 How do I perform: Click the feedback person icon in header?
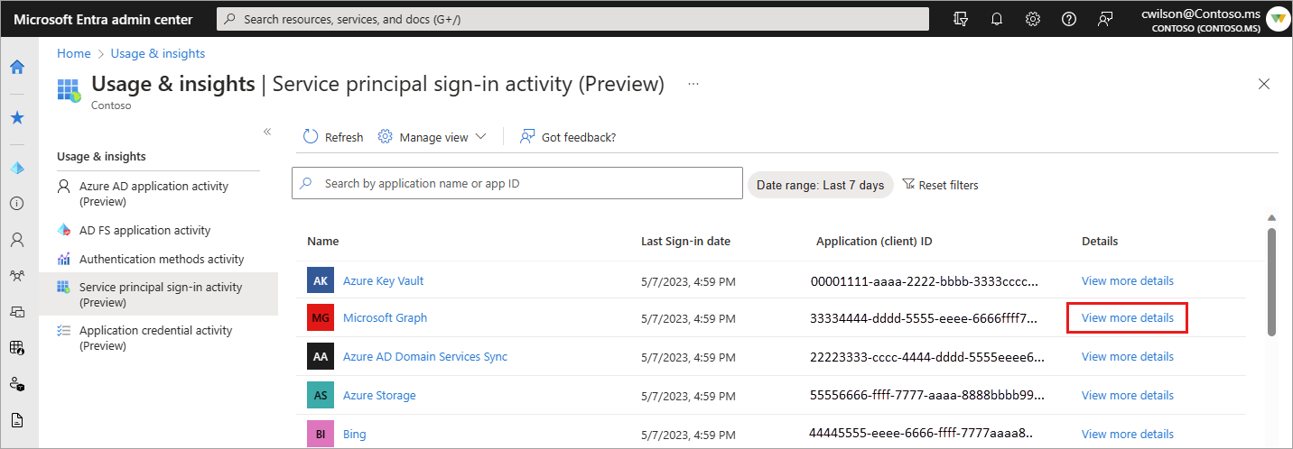point(1105,19)
